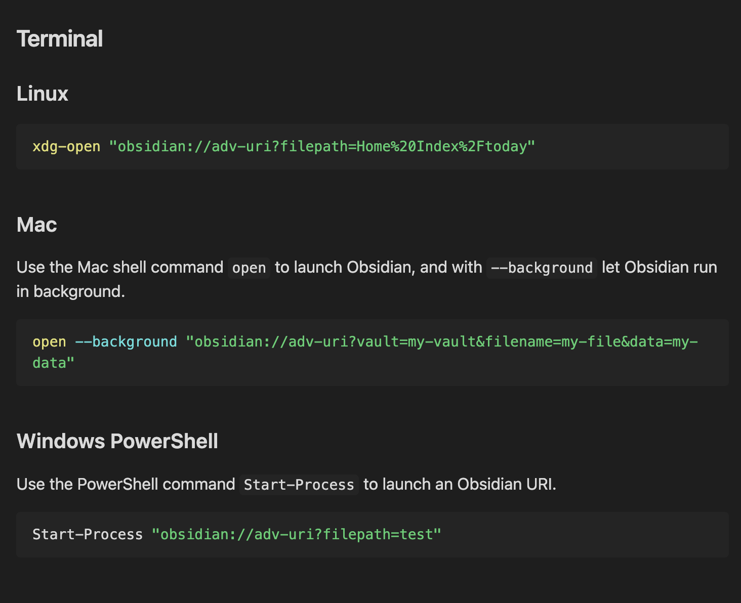741x603 pixels.
Task: Click the my-vault URI string in Mac code
Action: pyautogui.click(x=441, y=342)
